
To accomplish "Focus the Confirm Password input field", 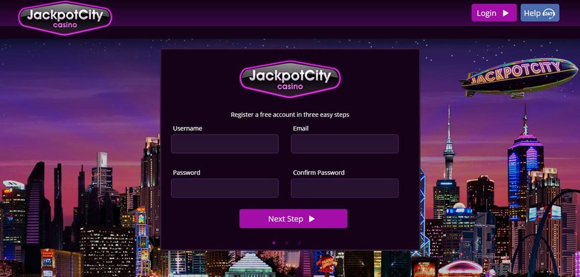I will click(x=345, y=188).
